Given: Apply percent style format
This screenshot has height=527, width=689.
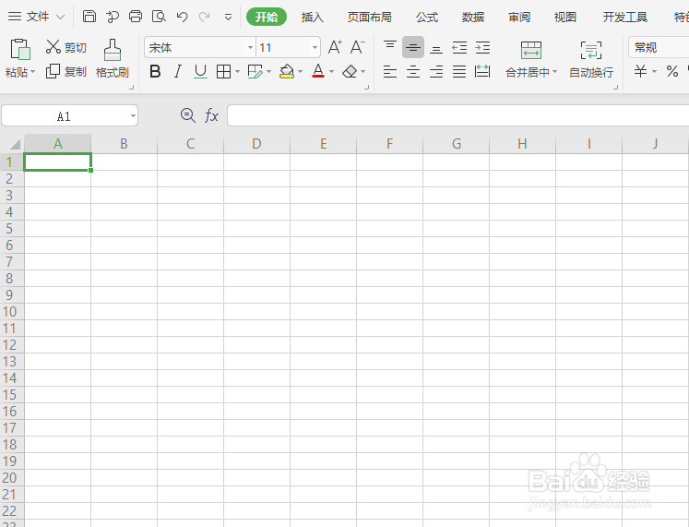Looking at the screenshot, I should point(671,71).
